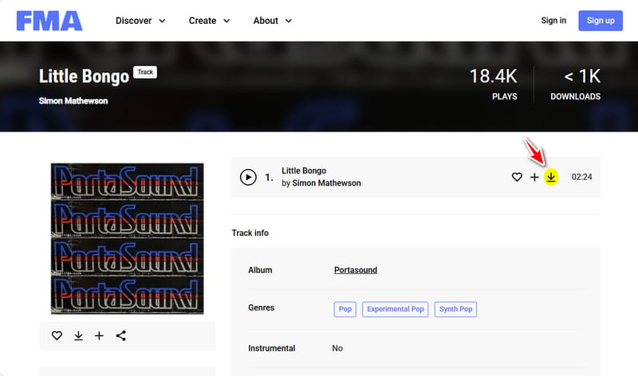
Task: Open the Portasound album link
Action: pos(356,270)
